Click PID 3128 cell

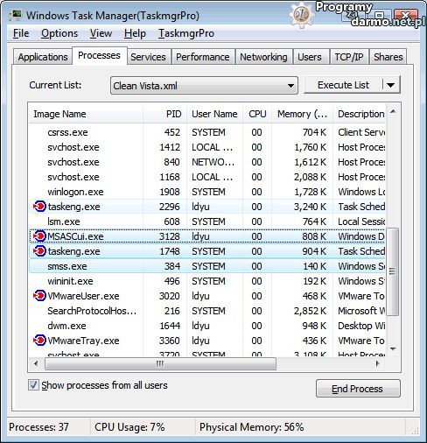pyautogui.click(x=170, y=236)
